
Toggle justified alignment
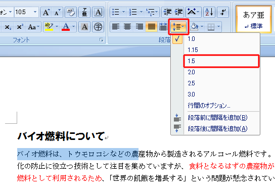click(151, 27)
